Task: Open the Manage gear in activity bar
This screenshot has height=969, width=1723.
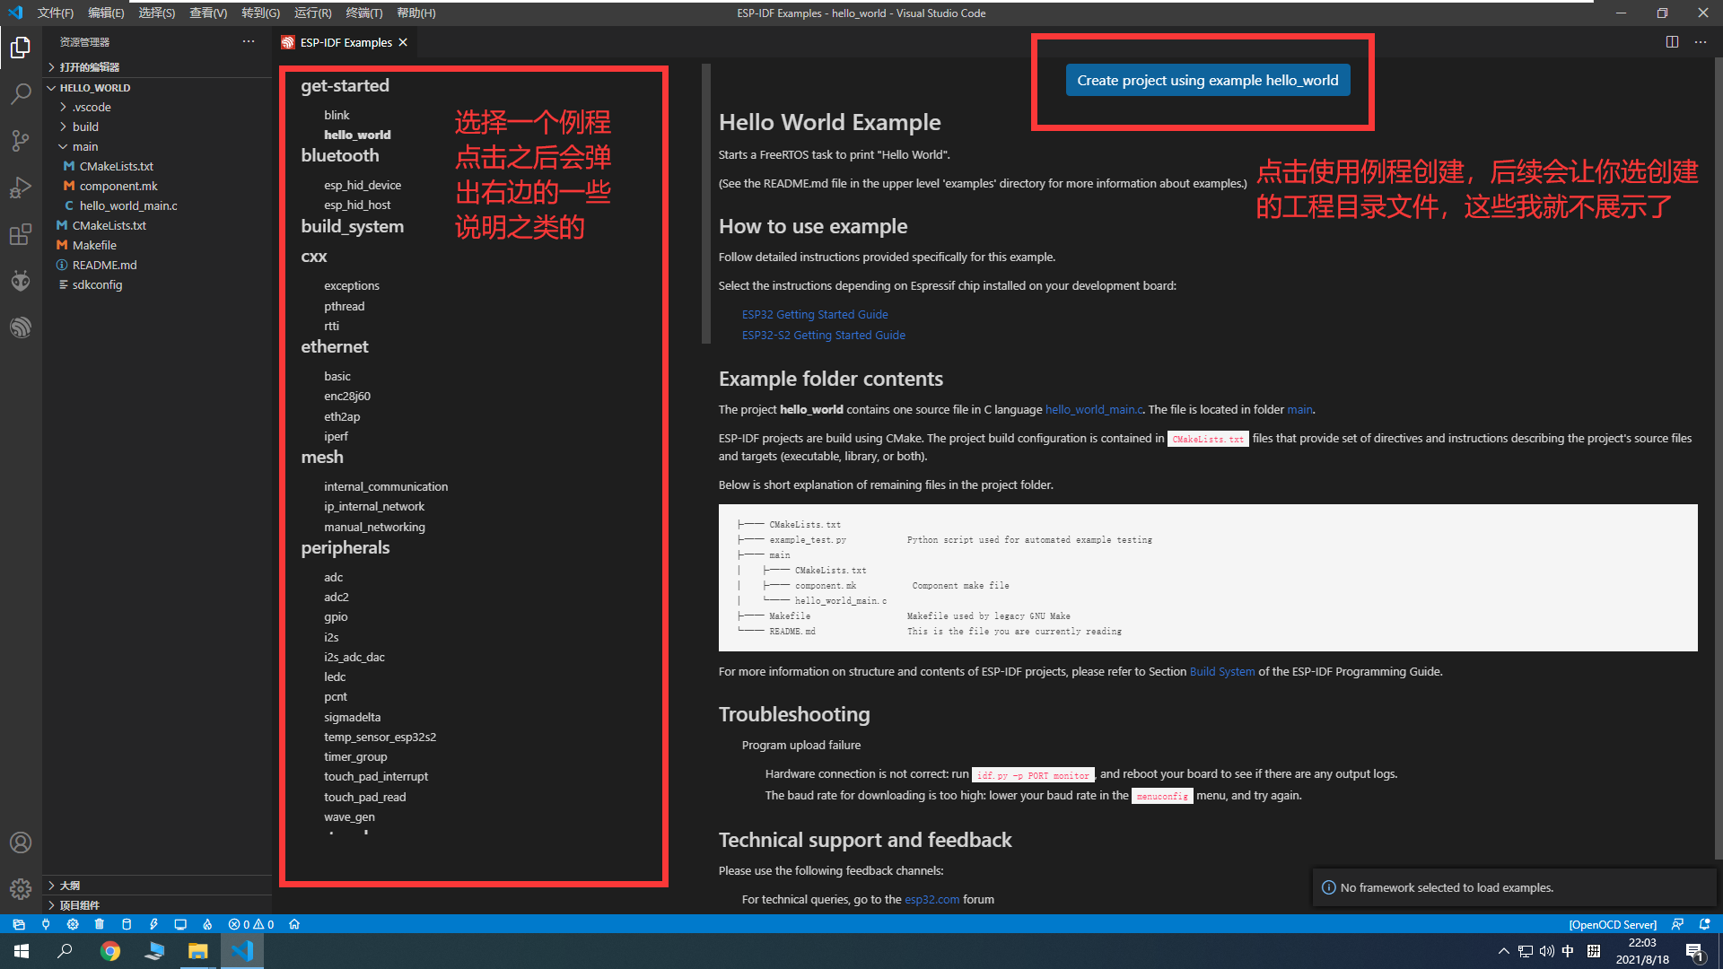Action: tap(21, 888)
